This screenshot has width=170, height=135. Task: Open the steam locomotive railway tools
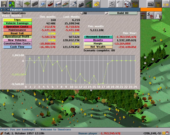[35, 4]
